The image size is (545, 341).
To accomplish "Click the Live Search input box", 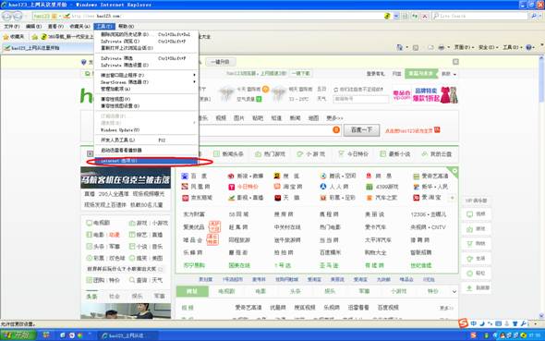I will (480, 16).
